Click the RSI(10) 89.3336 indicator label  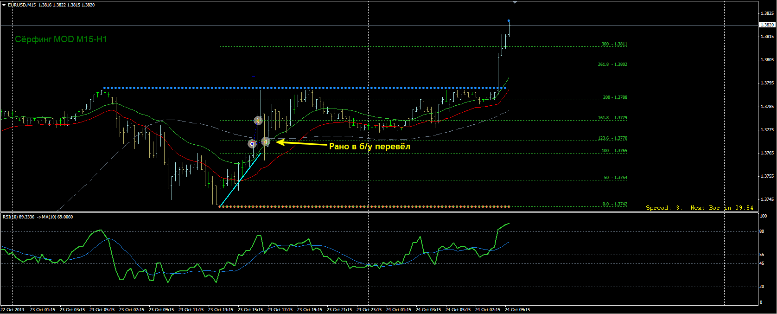(x=38, y=217)
